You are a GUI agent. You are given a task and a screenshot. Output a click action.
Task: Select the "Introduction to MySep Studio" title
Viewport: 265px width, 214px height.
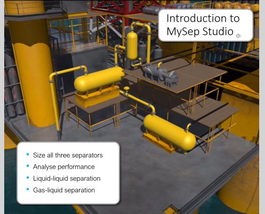click(203, 25)
